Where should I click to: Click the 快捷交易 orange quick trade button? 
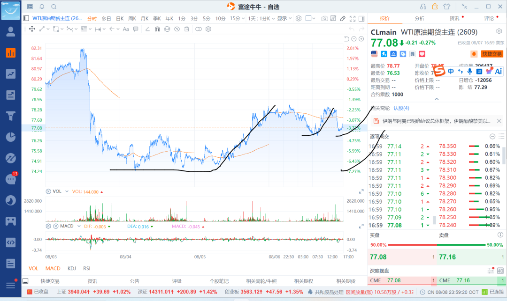(492, 54)
